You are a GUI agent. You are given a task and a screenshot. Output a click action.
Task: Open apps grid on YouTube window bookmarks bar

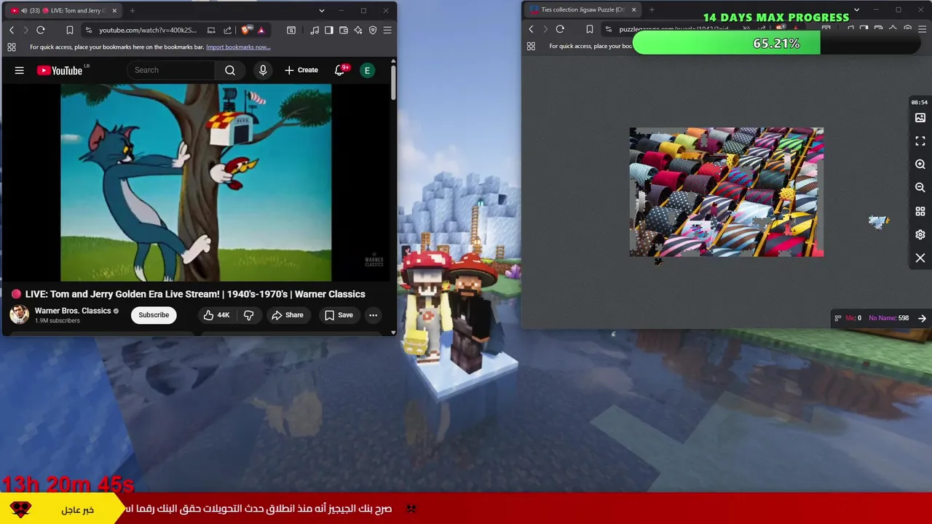[x=12, y=47]
